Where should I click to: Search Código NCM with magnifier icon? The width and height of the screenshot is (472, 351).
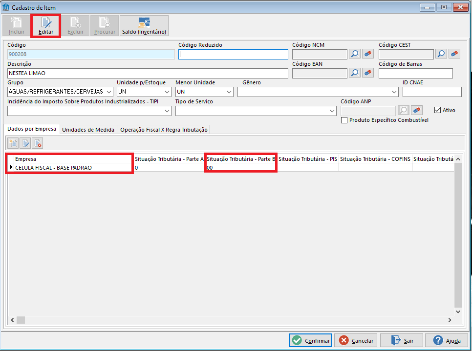[355, 54]
